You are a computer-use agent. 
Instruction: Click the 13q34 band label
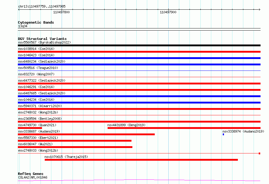23,26
